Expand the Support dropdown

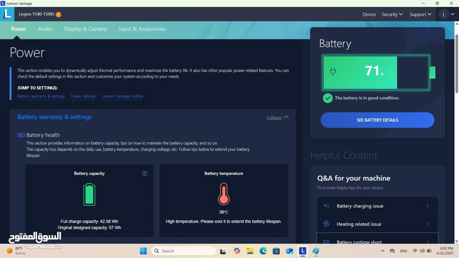[x=421, y=14]
